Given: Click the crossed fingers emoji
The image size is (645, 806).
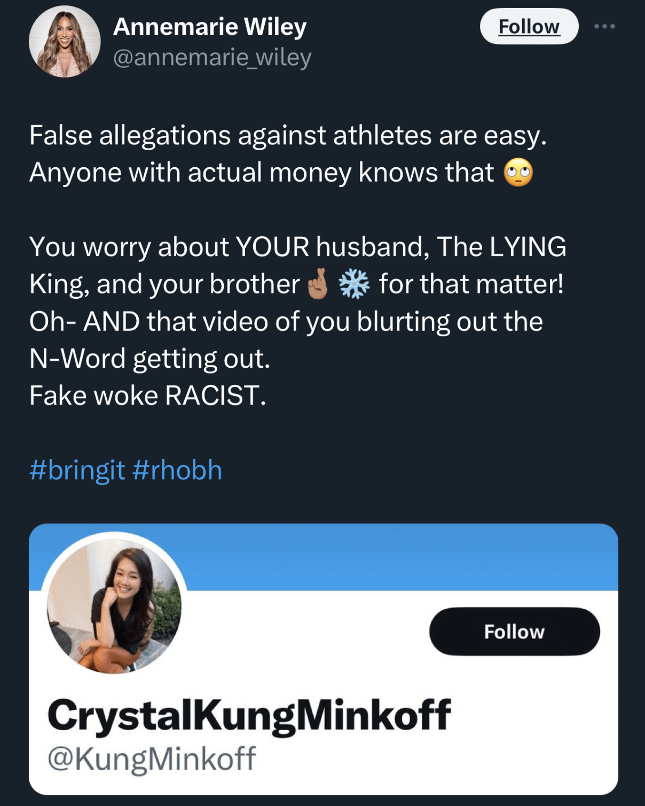Looking at the screenshot, I should coord(318,284).
